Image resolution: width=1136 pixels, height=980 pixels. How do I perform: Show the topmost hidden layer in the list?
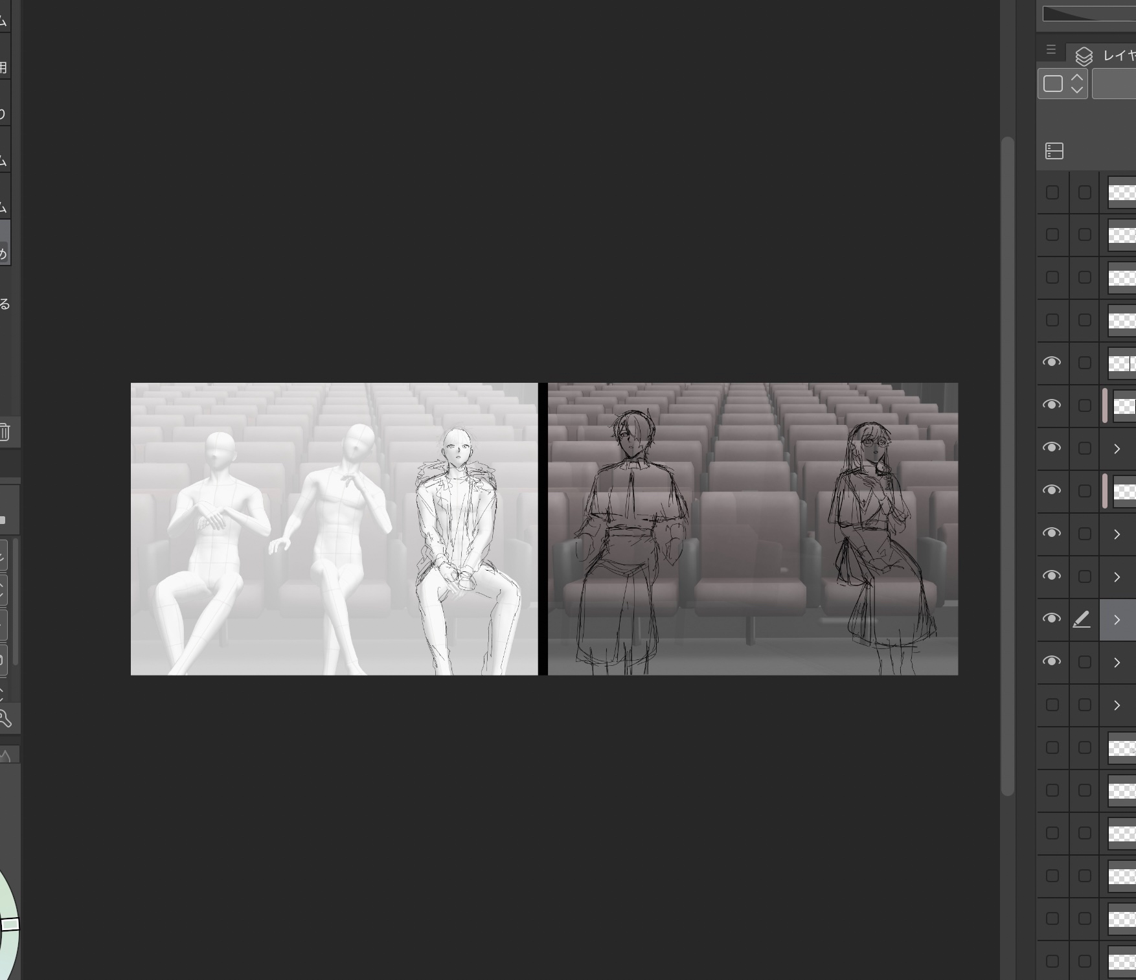tap(1052, 192)
